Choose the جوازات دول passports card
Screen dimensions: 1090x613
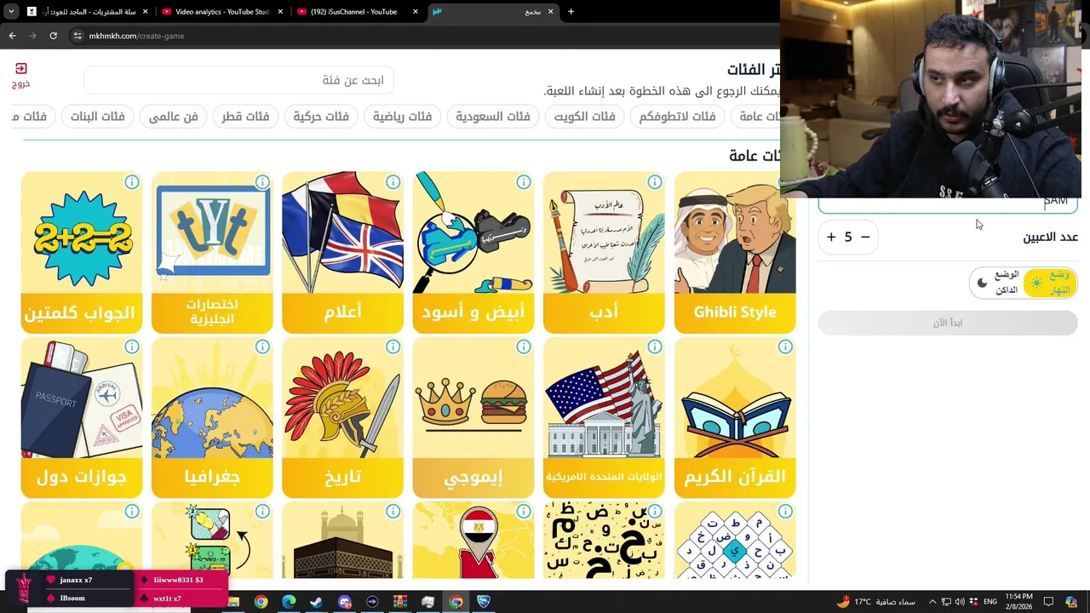pyautogui.click(x=82, y=417)
